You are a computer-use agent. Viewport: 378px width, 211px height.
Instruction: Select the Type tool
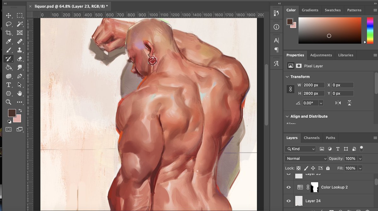(x=9, y=85)
